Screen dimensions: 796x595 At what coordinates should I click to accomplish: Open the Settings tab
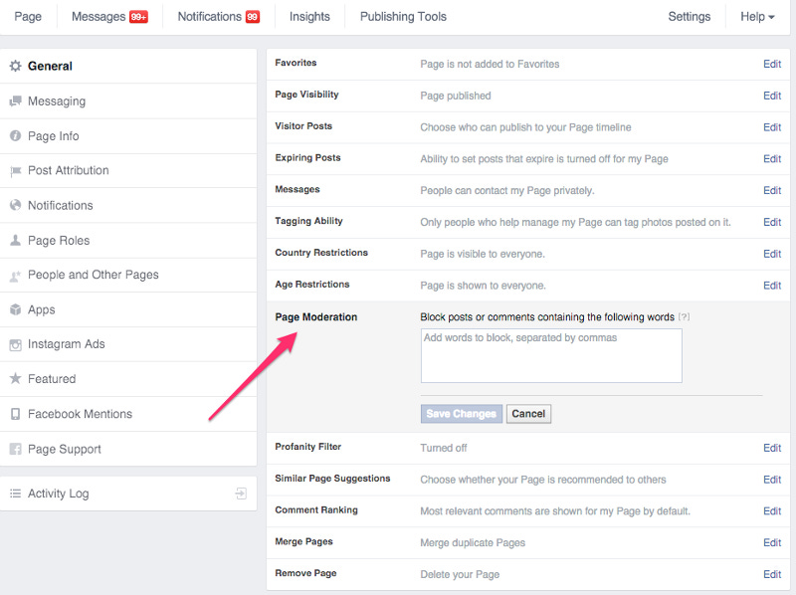689,17
